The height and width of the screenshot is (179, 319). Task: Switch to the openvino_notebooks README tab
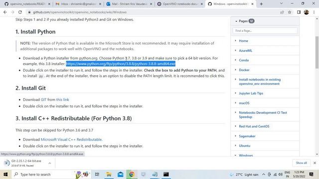coord(27,4)
